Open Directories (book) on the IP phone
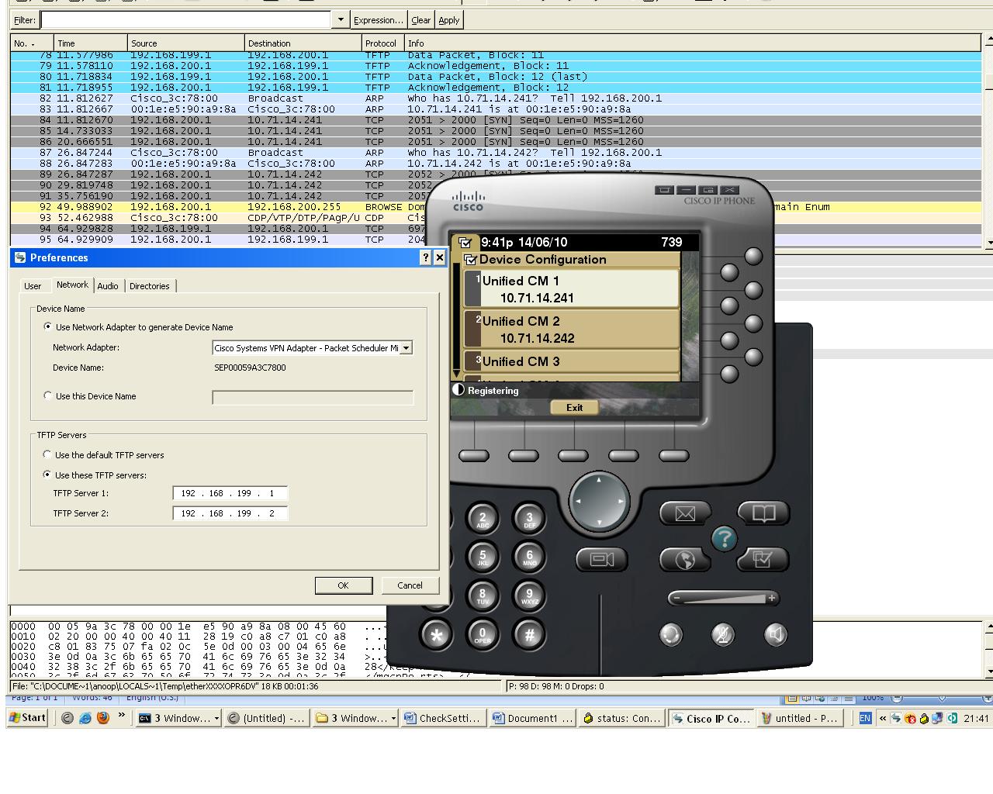 coord(763,513)
